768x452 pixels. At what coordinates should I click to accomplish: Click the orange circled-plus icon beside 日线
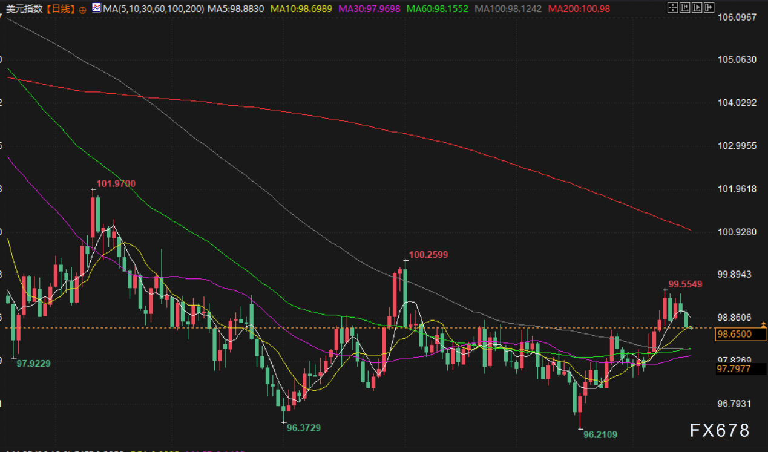click(83, 9)
